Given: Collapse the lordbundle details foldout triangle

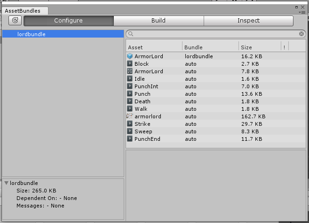Looking at the screenshot, I should click(x=6, y=183).
